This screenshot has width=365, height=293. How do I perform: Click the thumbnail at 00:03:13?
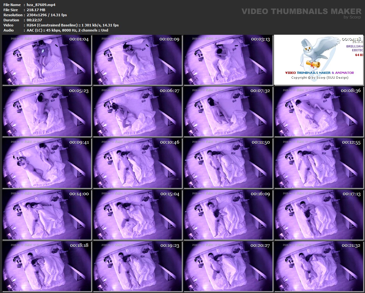pos(228,60)
